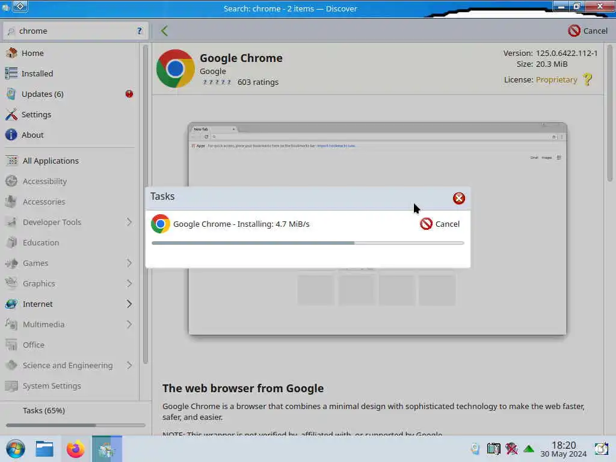The image size is (616, 462).
Task: Click the rating stars for Chrome
Action: coord(217,82)
